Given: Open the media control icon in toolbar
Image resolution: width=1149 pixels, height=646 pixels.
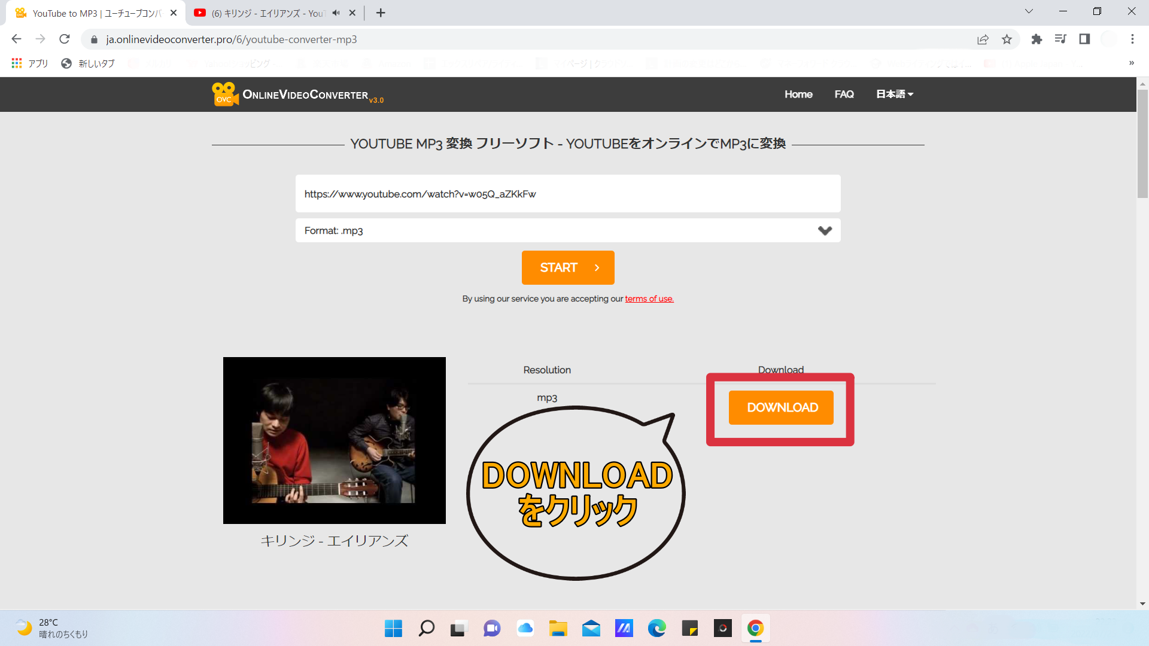Looking at the screenshot, I should pyautogui.click(x=1060, y=39).
